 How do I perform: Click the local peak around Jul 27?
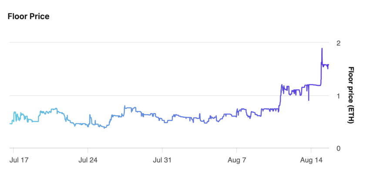tap(124, 106)
